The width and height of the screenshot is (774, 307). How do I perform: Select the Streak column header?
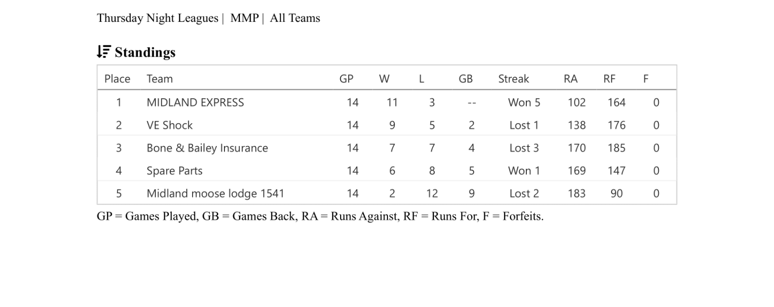(x=513, y=79)
